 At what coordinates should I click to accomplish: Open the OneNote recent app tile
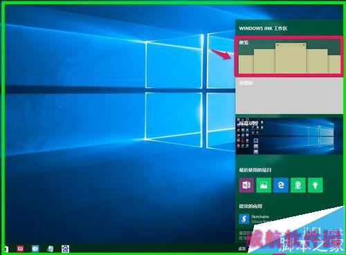(246, 185)
